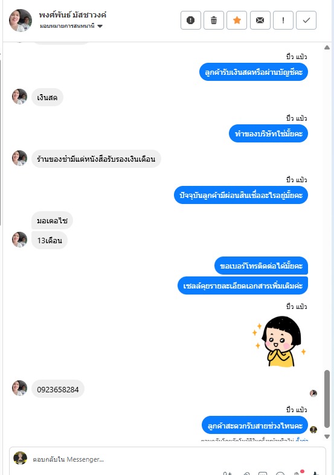Viewport: 334px width, 475px height.
Task: Click the customer avatar beside the เงินสด message
Action: (19, 97)
